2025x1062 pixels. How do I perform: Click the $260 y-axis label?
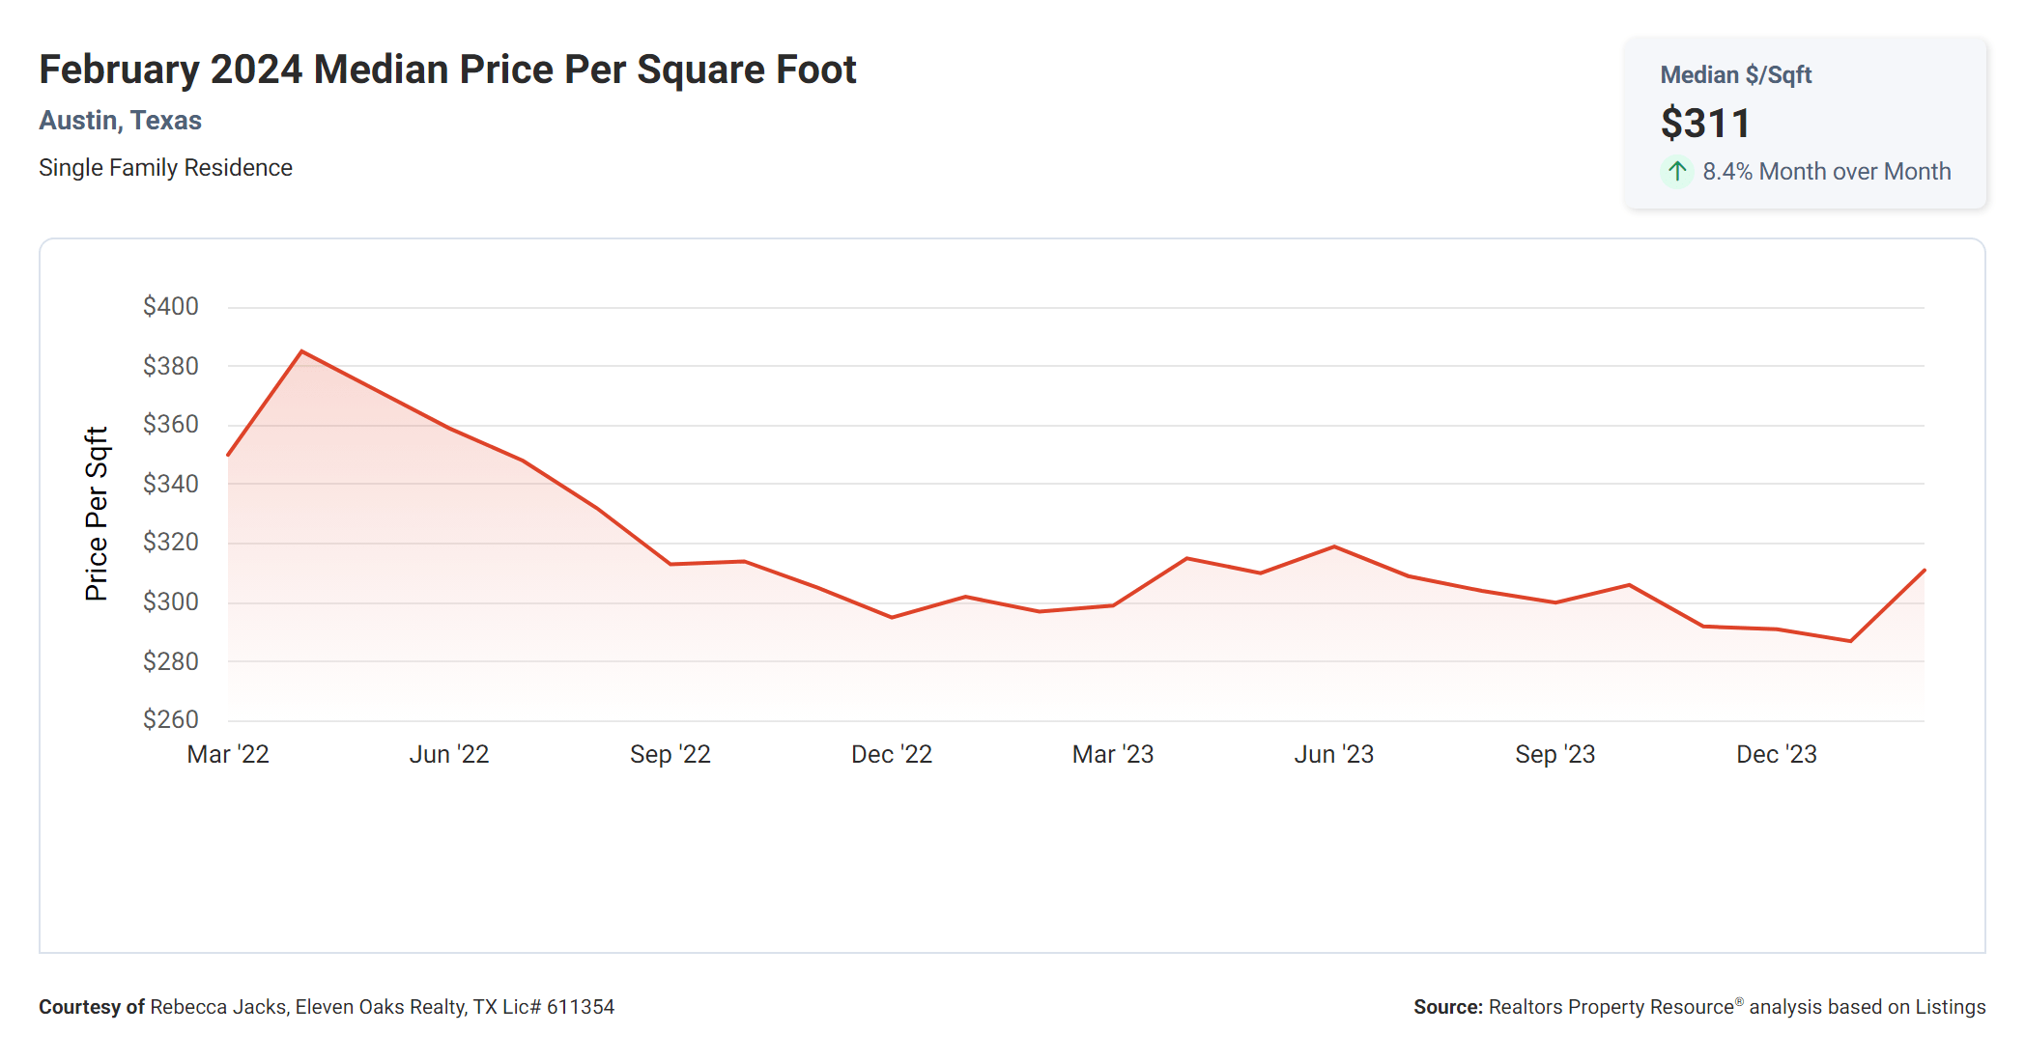click(171, 719)
